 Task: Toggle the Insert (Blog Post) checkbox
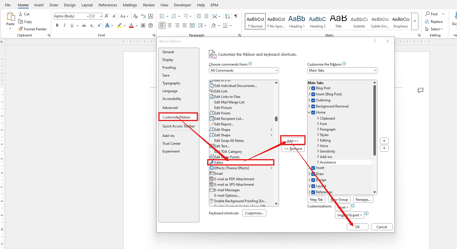click(x=313, y=94)
